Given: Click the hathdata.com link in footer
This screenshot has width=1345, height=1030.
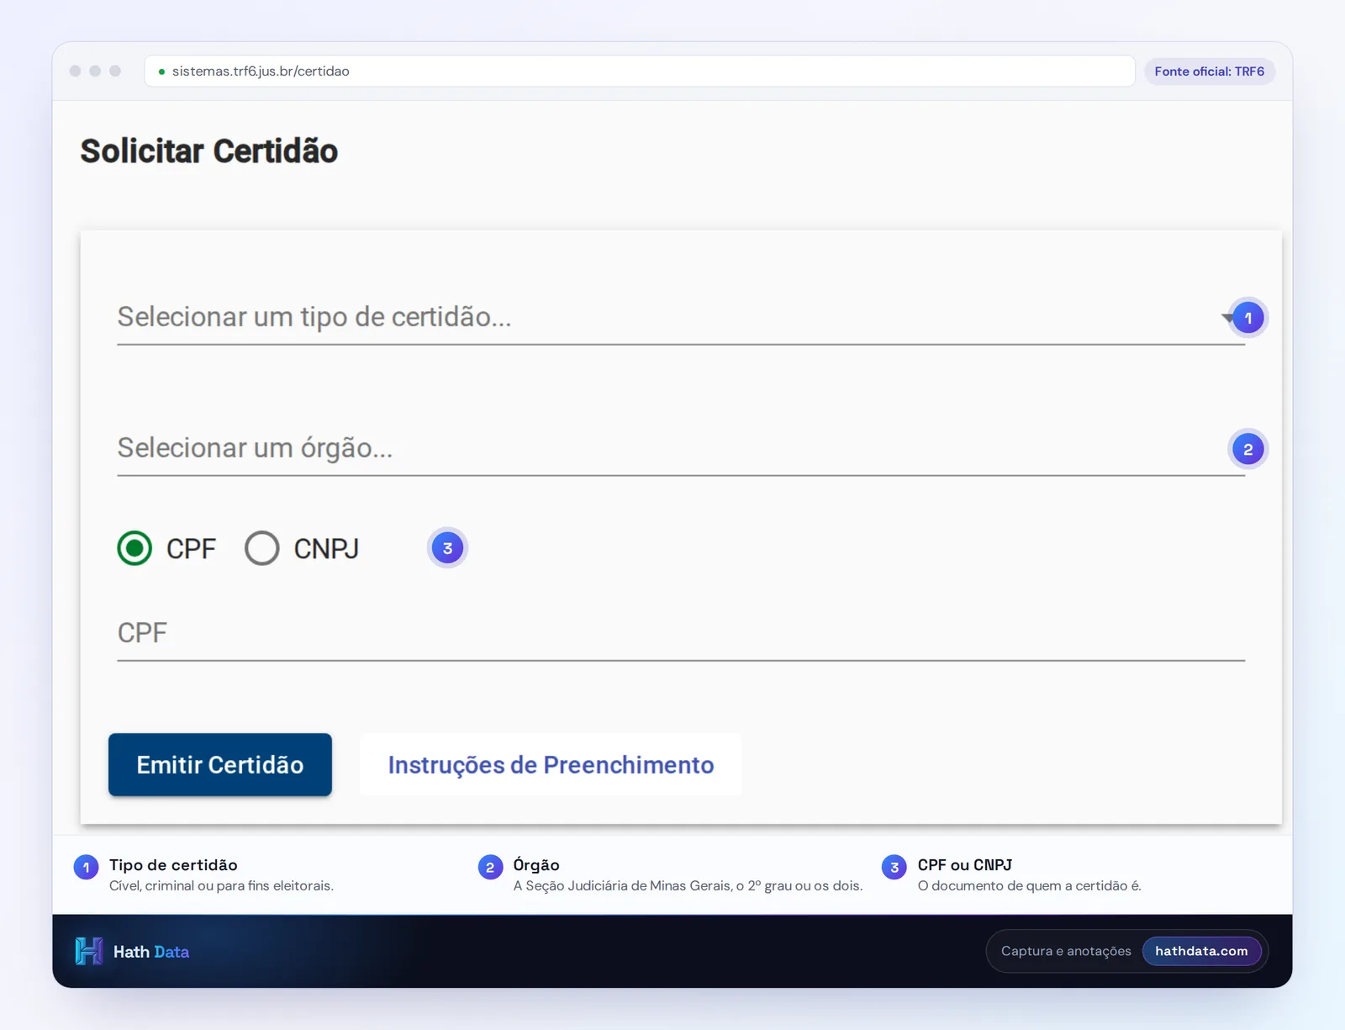Looking at the screenshot, I should (1201, 951).
